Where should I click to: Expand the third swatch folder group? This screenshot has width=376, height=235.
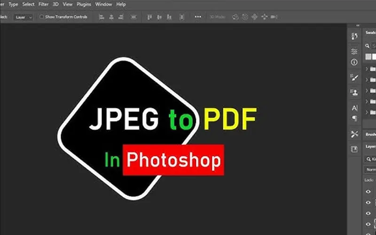coord(367,90)
